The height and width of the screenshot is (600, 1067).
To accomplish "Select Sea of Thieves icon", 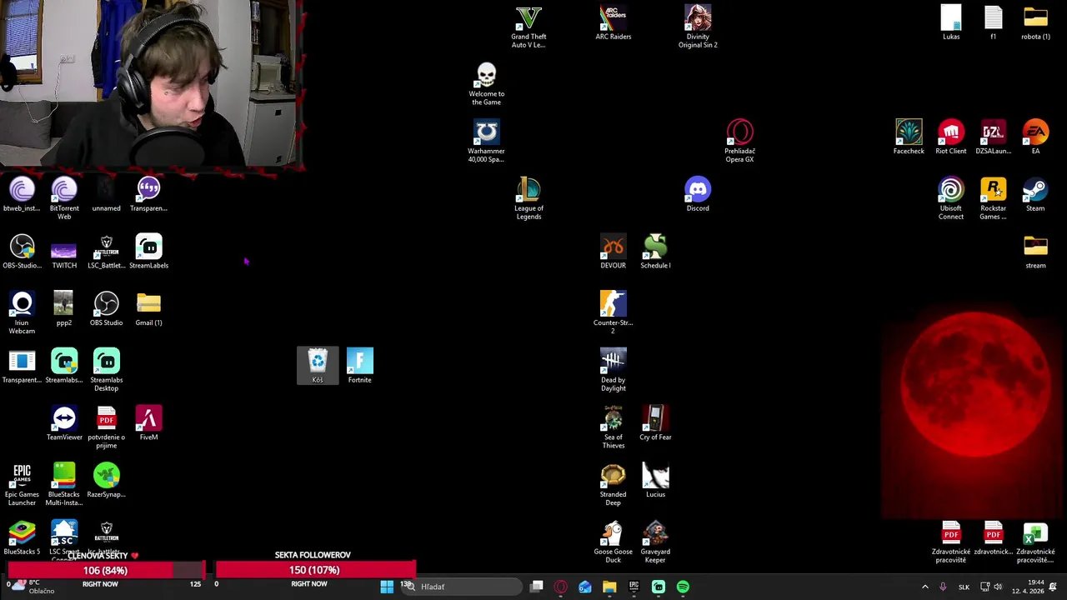I will 613,427.
